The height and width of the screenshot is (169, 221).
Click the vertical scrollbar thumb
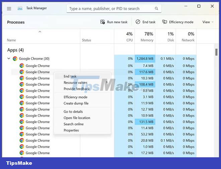[x=216, y=52]
